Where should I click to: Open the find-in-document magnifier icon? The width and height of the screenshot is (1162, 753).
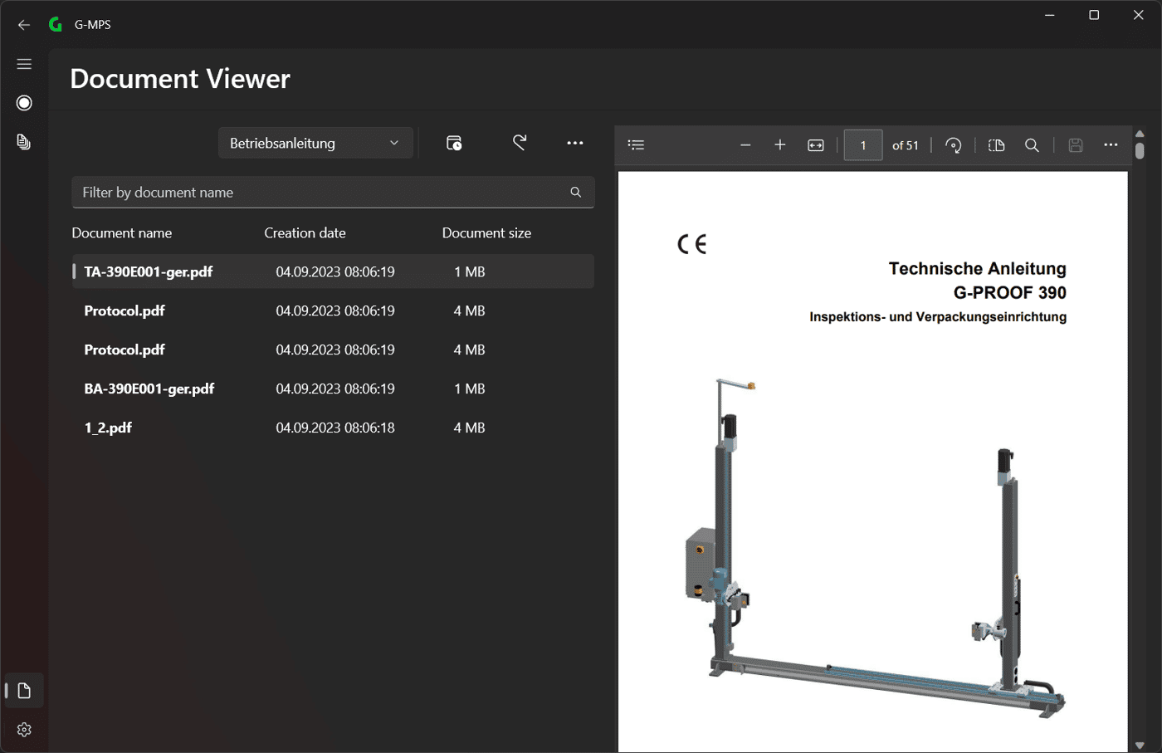click(1032, 145)
